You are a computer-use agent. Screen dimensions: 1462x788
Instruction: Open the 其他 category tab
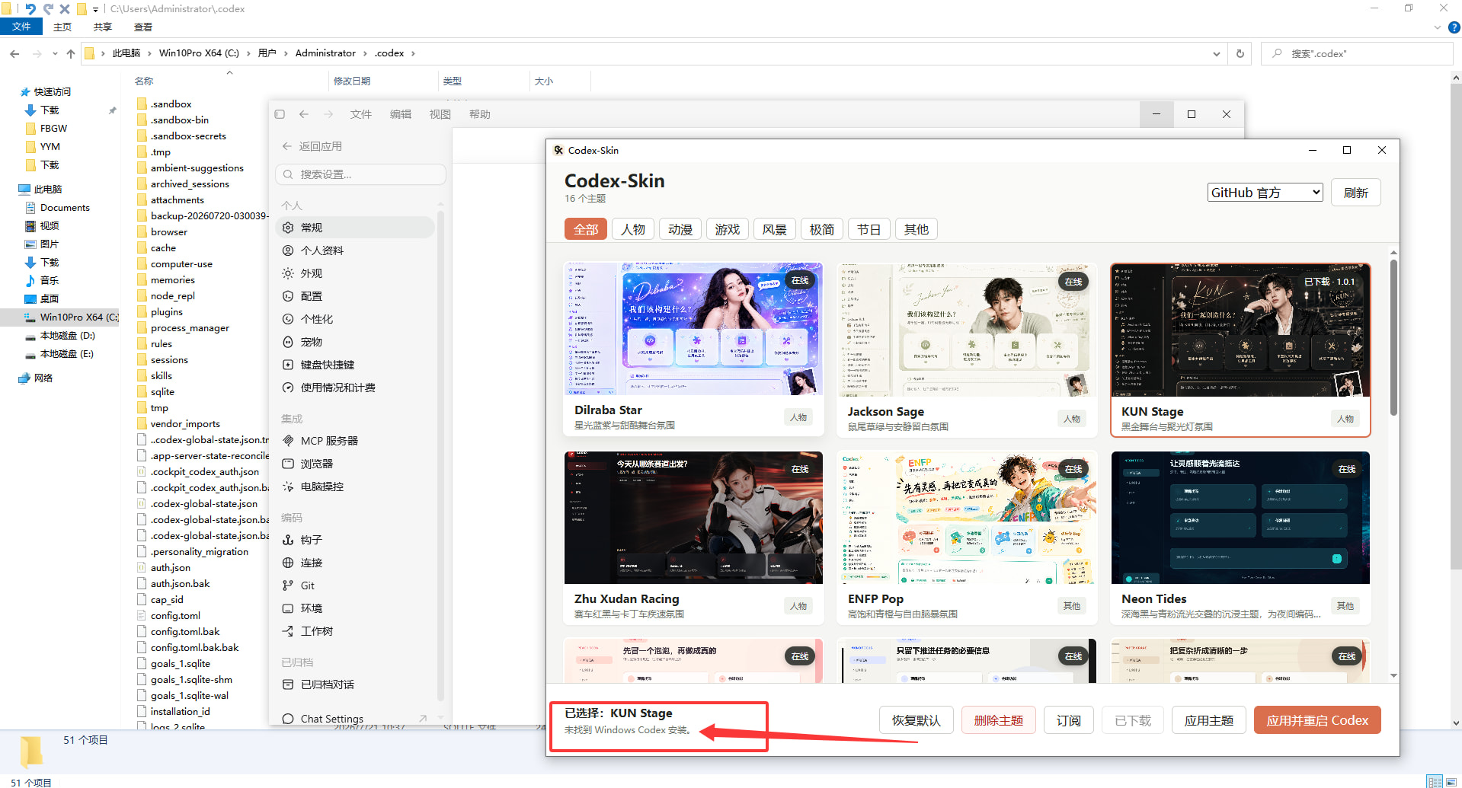(x=917, y=229)
